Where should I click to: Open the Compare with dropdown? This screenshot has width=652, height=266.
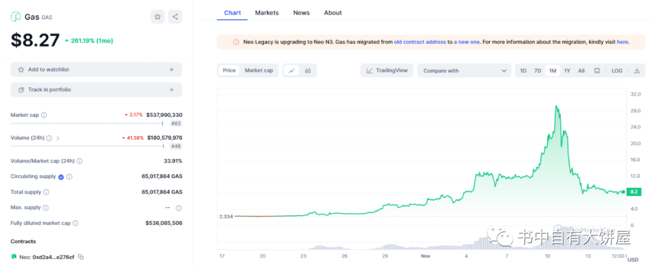[464, 70]
